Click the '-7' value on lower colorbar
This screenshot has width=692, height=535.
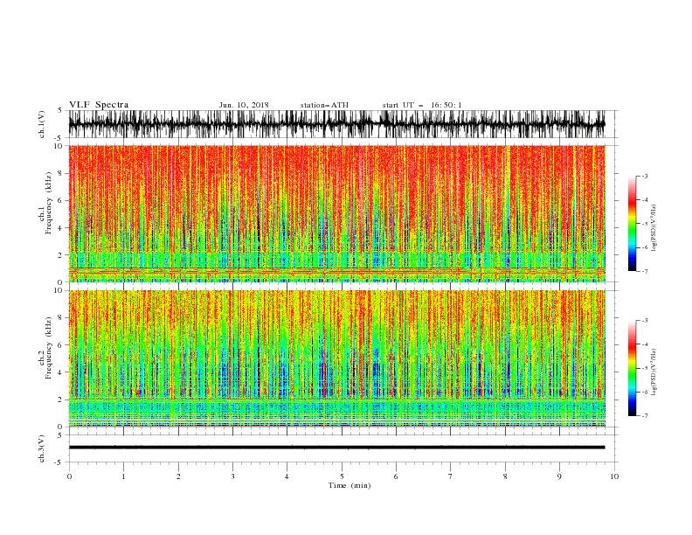[644, 416]
